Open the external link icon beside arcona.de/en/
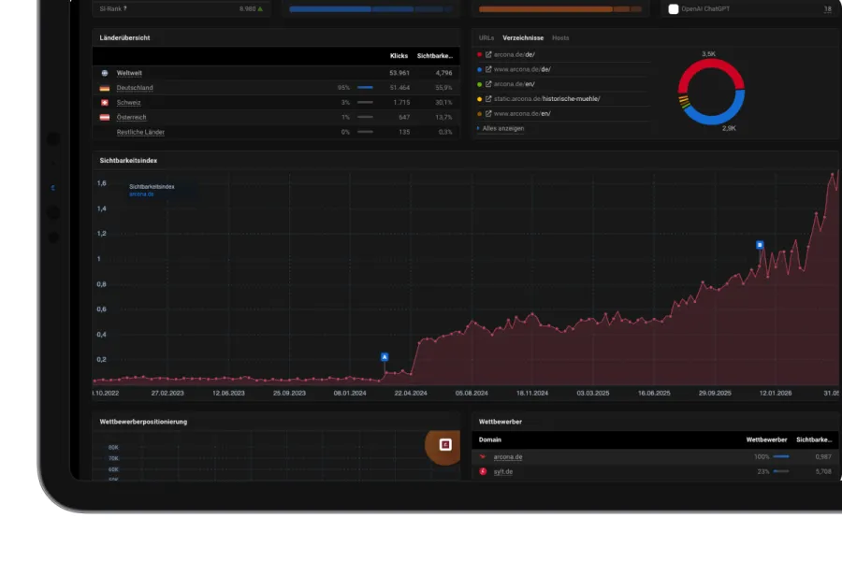Viewport: 842px width, 561px height. pos(488,84)
